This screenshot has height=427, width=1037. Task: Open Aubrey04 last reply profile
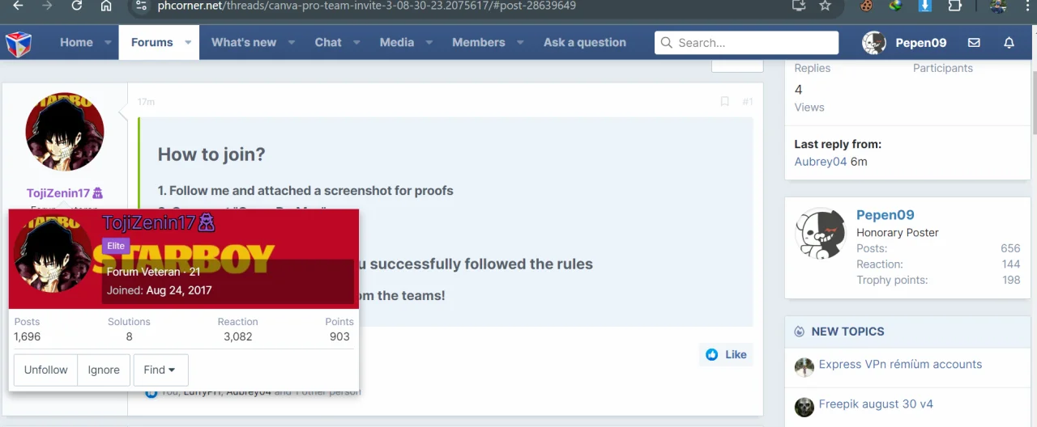[820, 162]
